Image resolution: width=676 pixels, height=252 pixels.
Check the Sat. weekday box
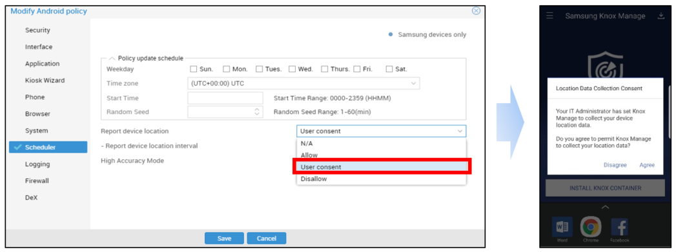[389, 69]
